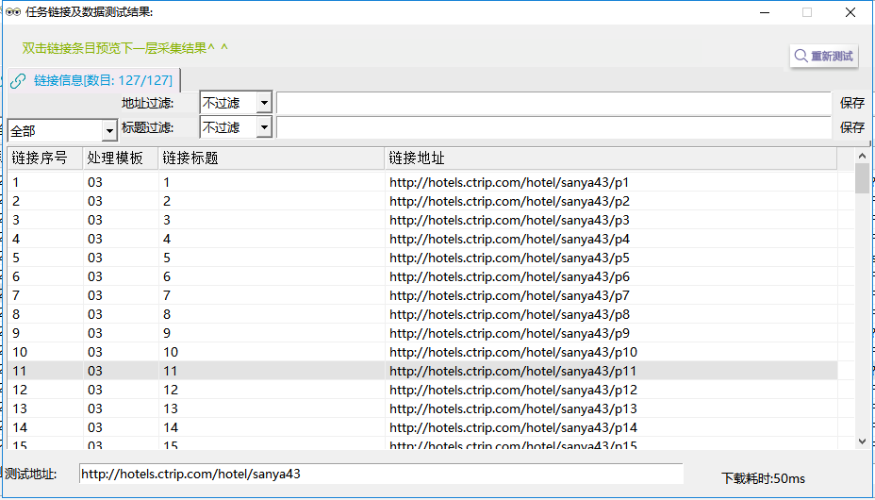Select the link address ending in /p4
Viewport: 875px width, 500px height.
coord(509,240)
